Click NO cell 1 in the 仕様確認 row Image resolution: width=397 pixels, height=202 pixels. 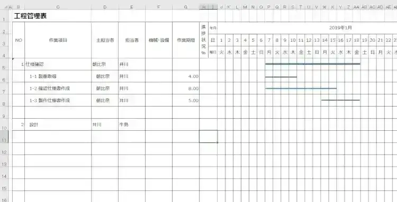click(19, 64)
